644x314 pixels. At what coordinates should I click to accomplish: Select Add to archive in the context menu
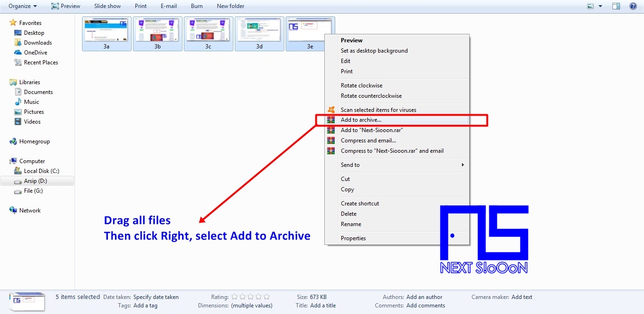(361, 120)
